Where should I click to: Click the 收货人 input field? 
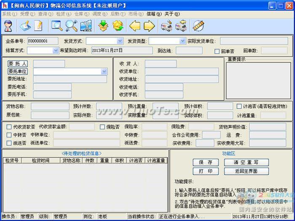[161, 64]
